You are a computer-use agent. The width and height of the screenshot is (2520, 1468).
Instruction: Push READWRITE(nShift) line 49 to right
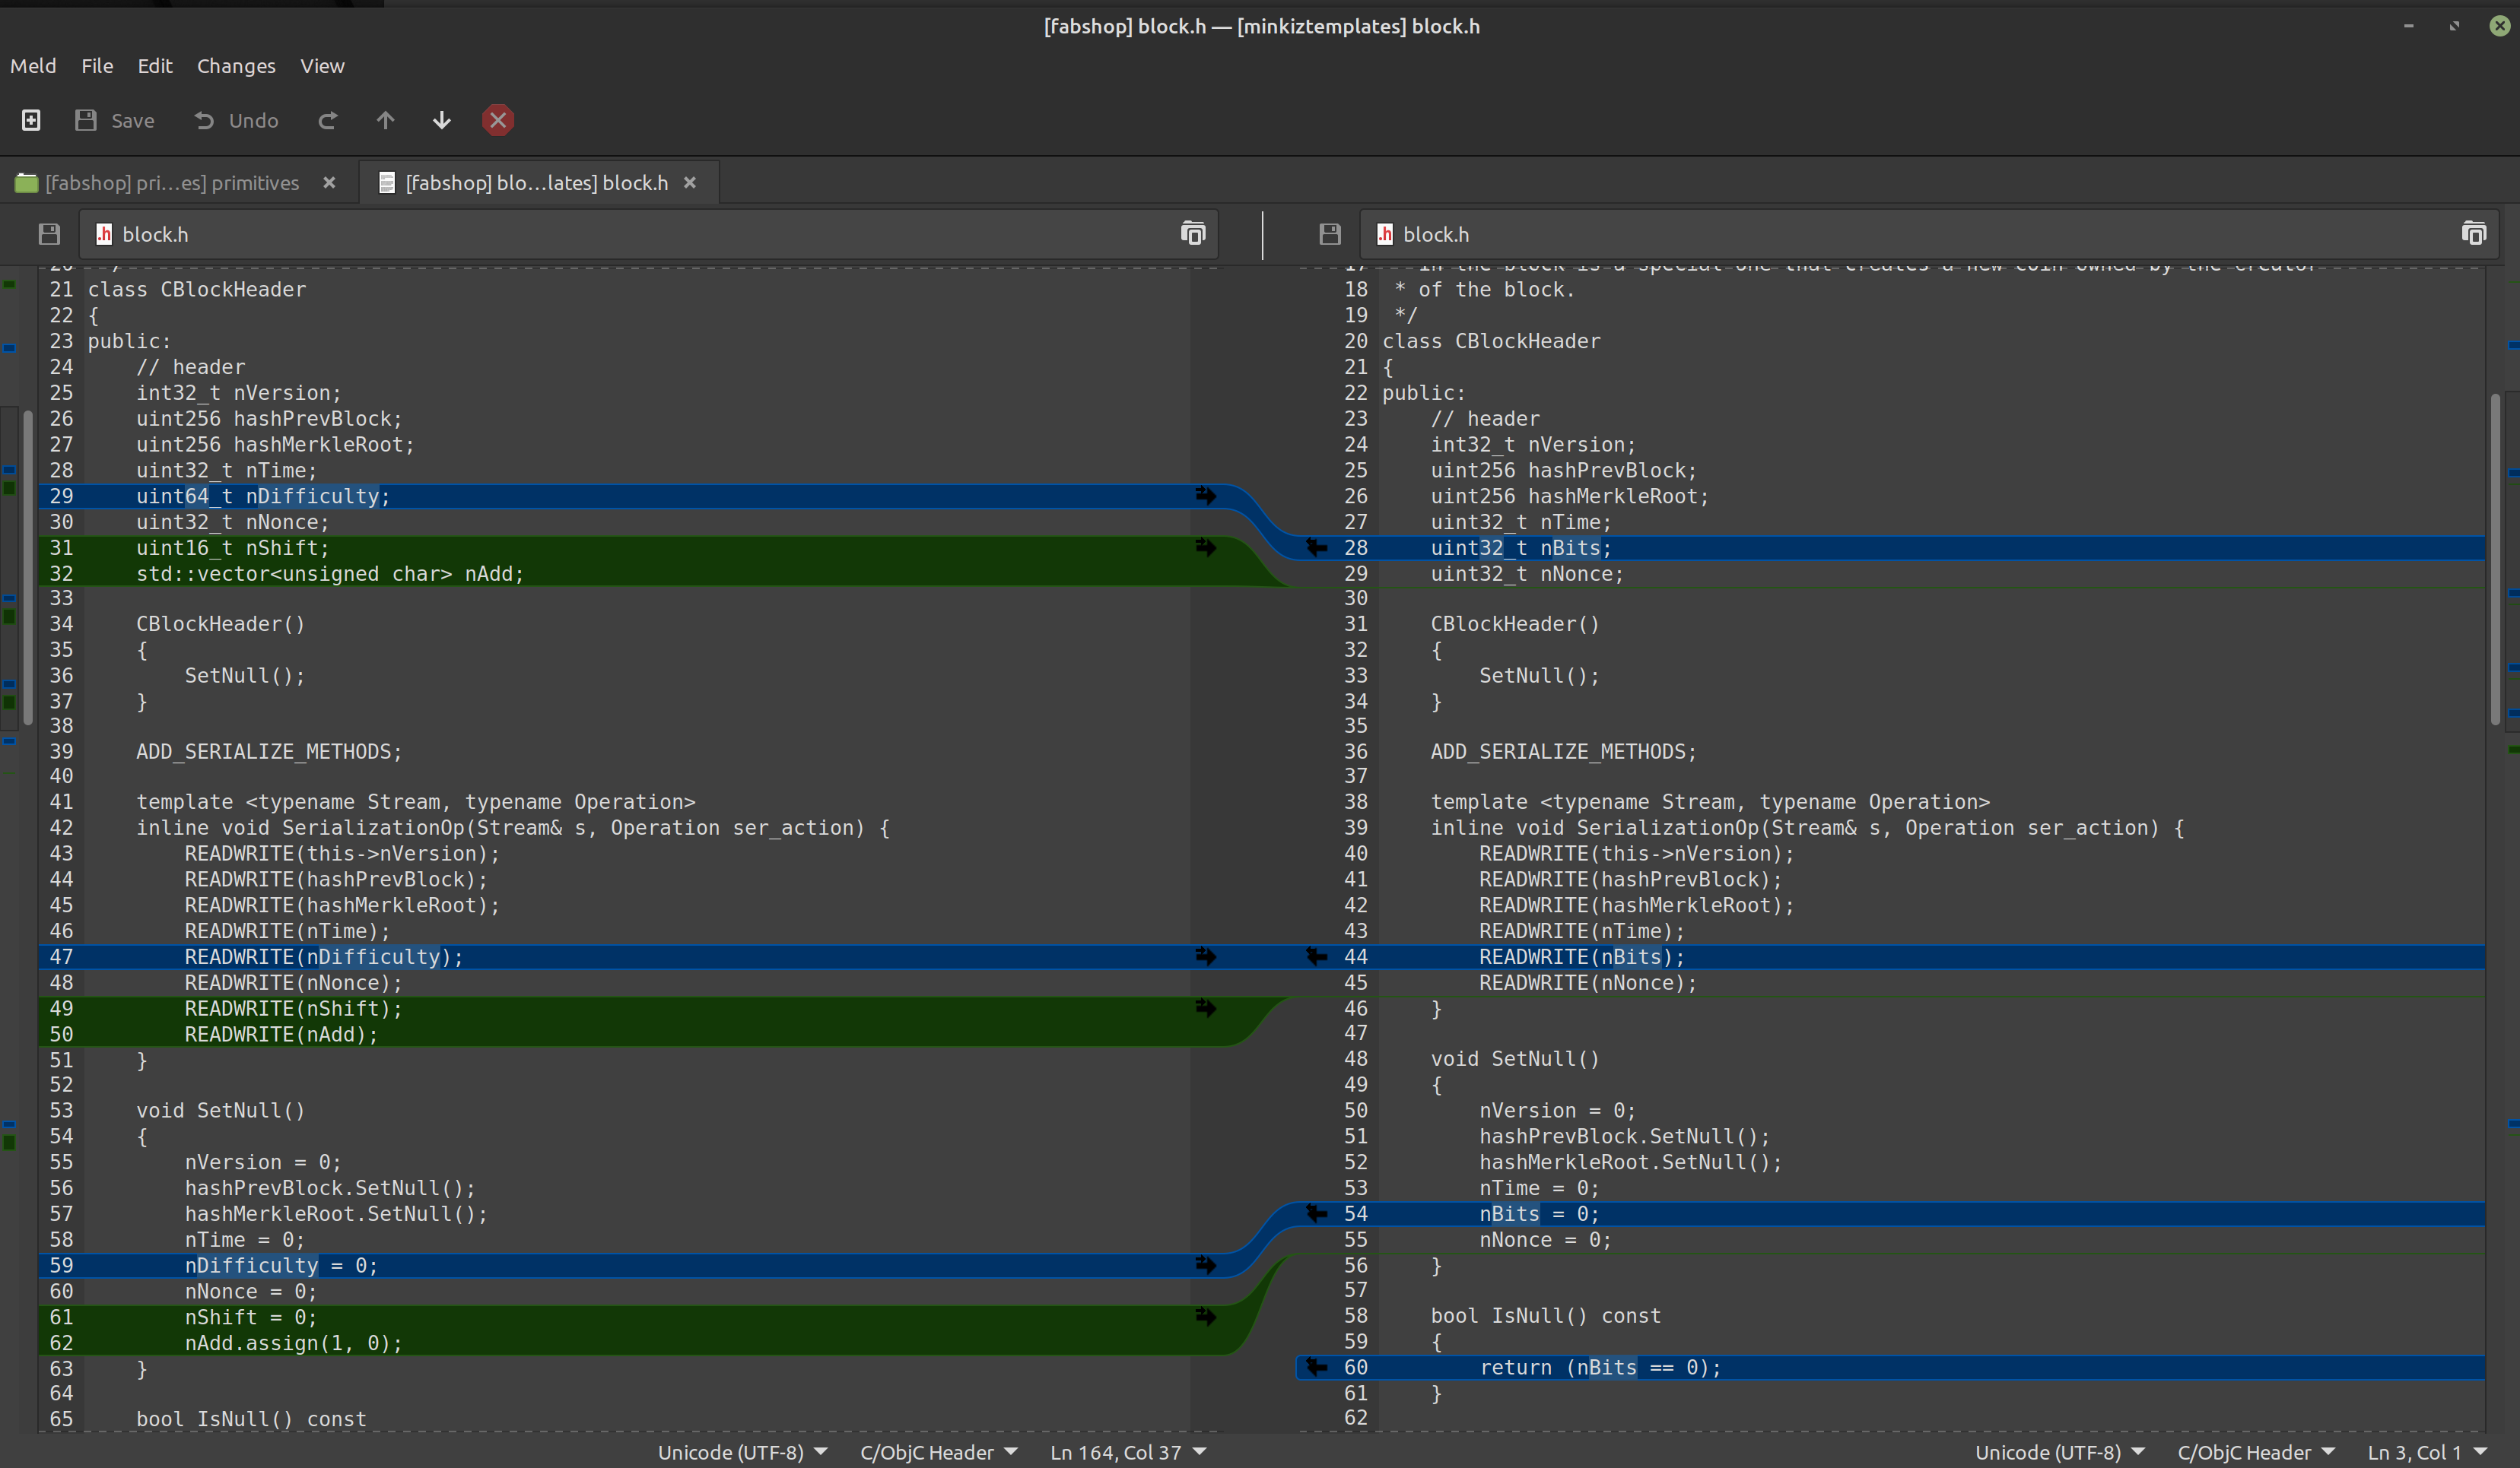coord(1206,1008)
